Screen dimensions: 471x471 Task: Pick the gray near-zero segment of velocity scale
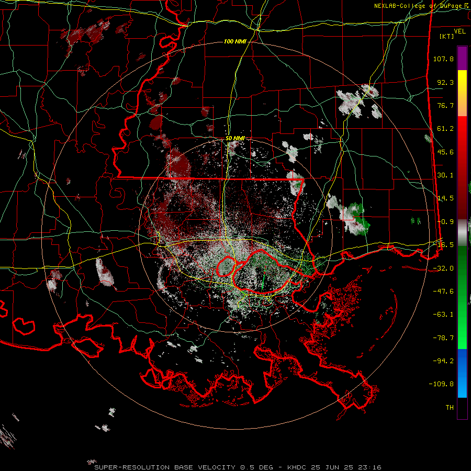pyautogui.click(x=462, y=233)
